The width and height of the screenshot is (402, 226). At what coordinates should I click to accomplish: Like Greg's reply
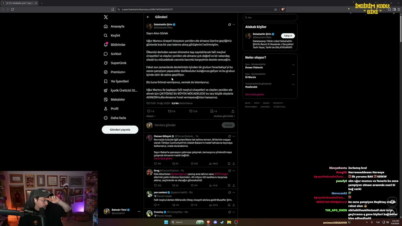tap(192, 186)
